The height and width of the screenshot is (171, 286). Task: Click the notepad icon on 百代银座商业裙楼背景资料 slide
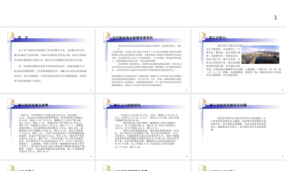click(107, 36)
